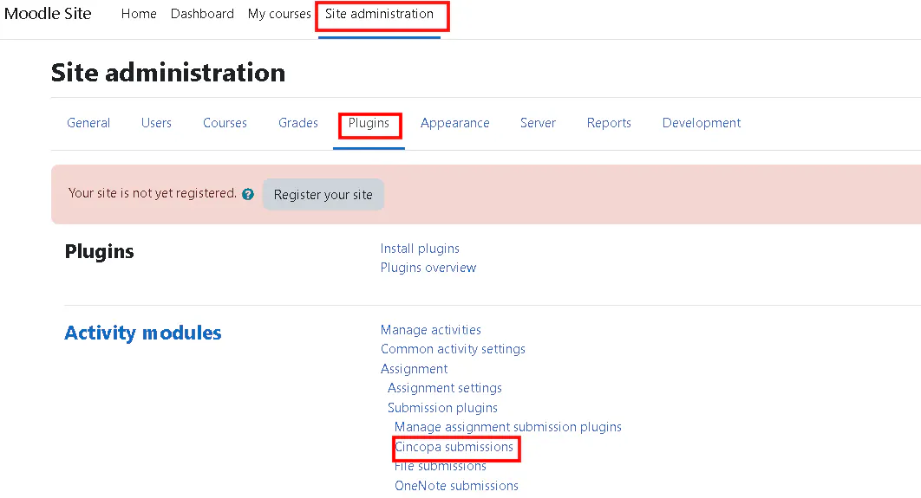Open Dashboard in top navigation

point(202,14)
